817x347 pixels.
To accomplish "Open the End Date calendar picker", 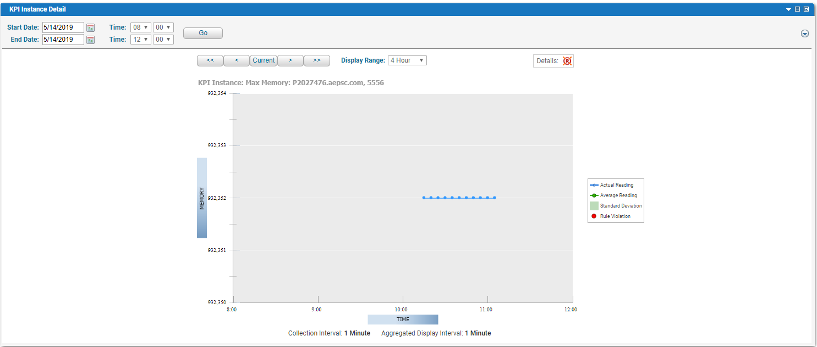I will (90, 39).
